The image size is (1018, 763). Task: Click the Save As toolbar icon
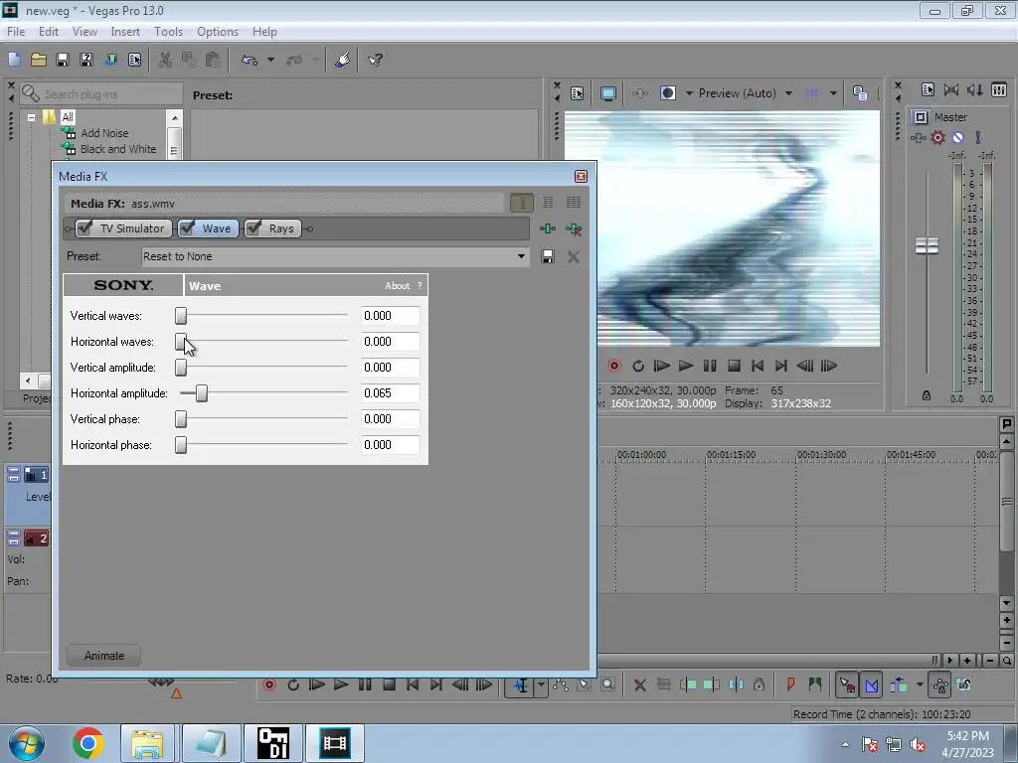pyautogui.click(x=86, y=60)
